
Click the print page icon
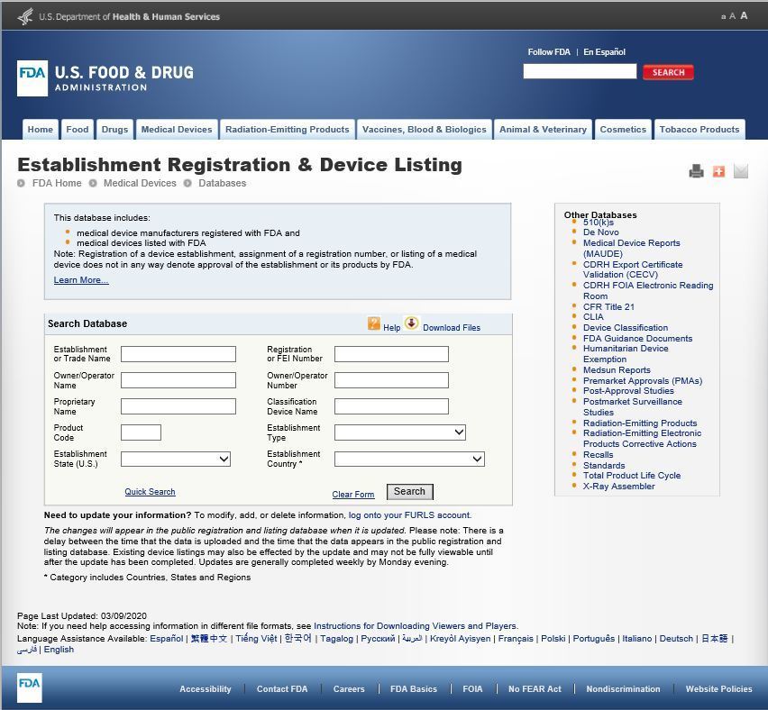pyautogui.click(x=696, y=170)
